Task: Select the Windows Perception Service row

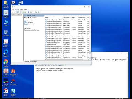Action: 67,56
